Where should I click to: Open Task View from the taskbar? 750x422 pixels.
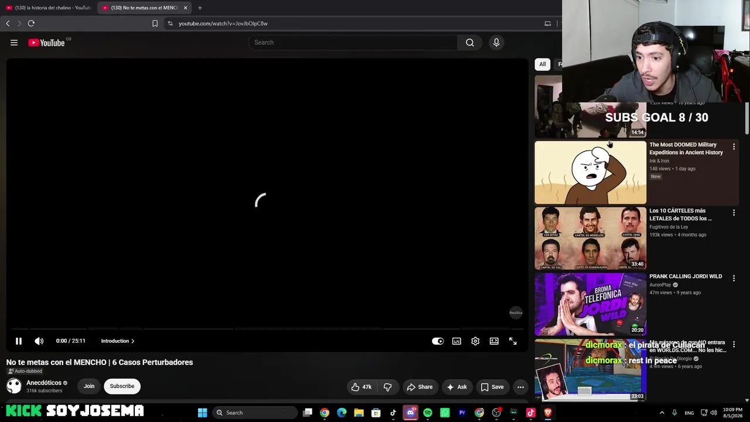(308, 413)
